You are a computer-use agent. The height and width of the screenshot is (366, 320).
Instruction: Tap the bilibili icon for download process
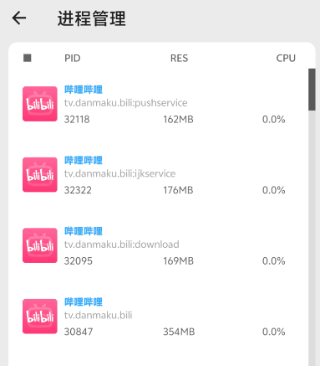coord(40,245)
